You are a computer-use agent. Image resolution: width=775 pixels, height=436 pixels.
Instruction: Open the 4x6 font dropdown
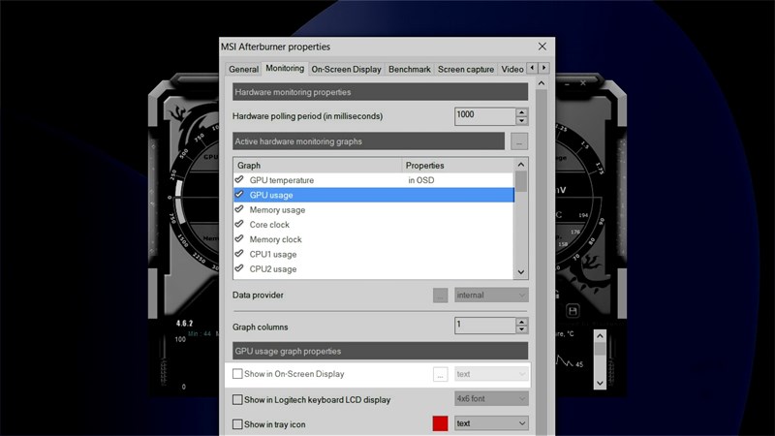(491, 398)
